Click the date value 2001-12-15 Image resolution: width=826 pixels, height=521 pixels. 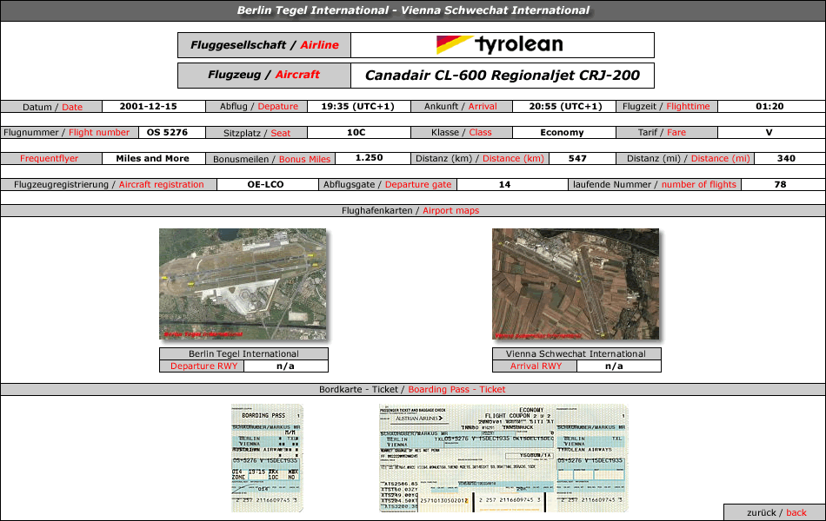tap(148, 106)
